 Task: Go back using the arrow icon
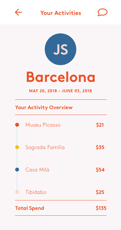(18, 12)
